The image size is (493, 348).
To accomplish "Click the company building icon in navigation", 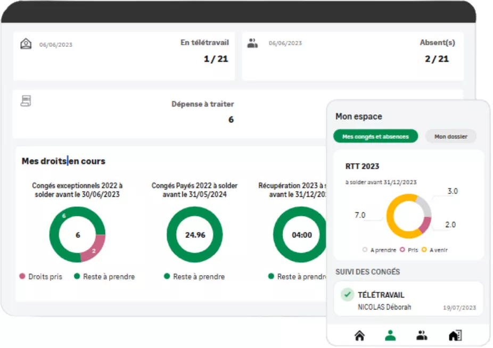I will point(455,335).
